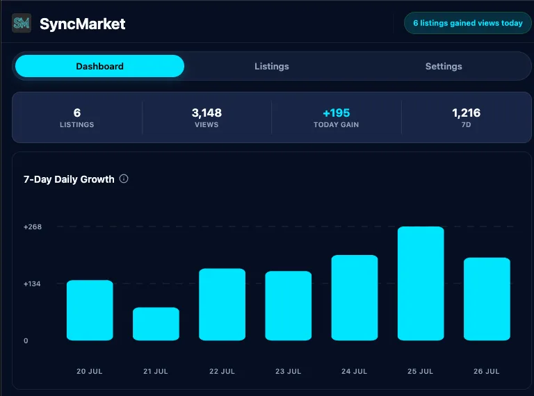Click the '6 listings gained views today' badge
534x396 pixels.
tap(467, 23)
